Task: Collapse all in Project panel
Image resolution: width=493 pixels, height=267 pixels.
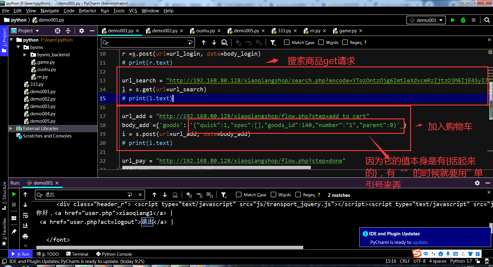Action: coord(68,31)
